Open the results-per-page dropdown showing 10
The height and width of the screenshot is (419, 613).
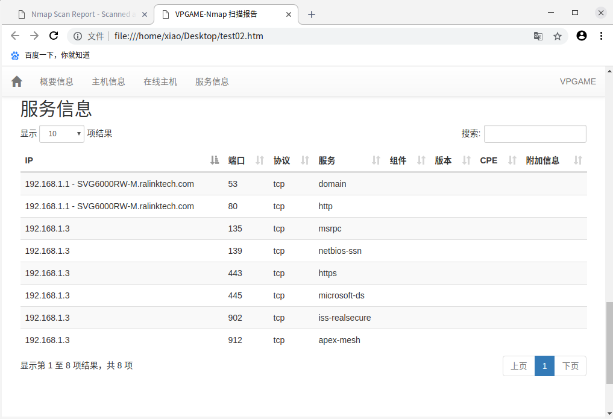click(x=61, y=133)
